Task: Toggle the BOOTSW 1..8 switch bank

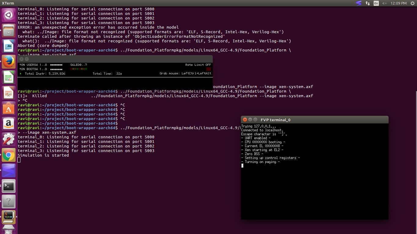Action: click(x=56, y=69)
